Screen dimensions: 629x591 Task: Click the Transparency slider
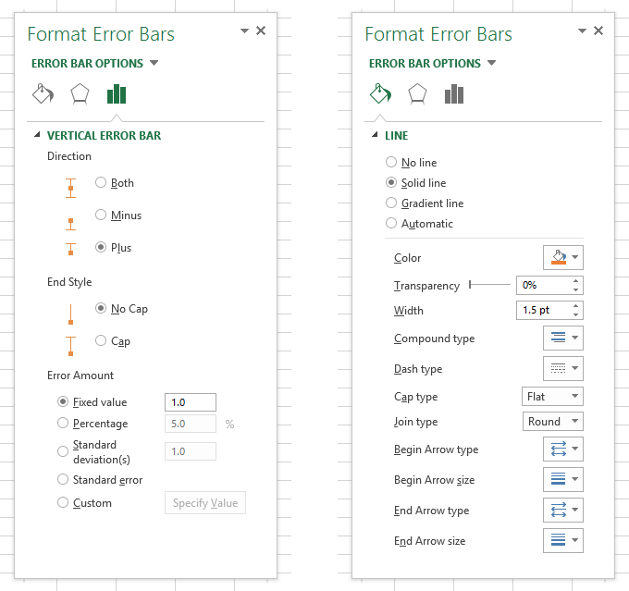click(x=490, y=285)
